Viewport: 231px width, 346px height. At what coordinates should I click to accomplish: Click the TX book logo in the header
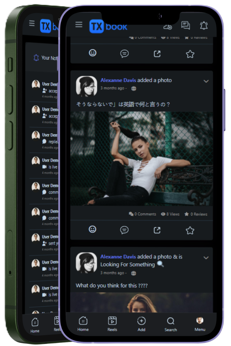[x=108, y=26]
